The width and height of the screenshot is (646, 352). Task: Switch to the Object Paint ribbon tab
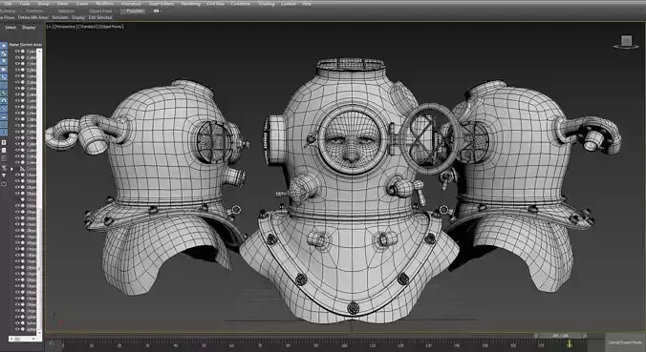point(100,11)
